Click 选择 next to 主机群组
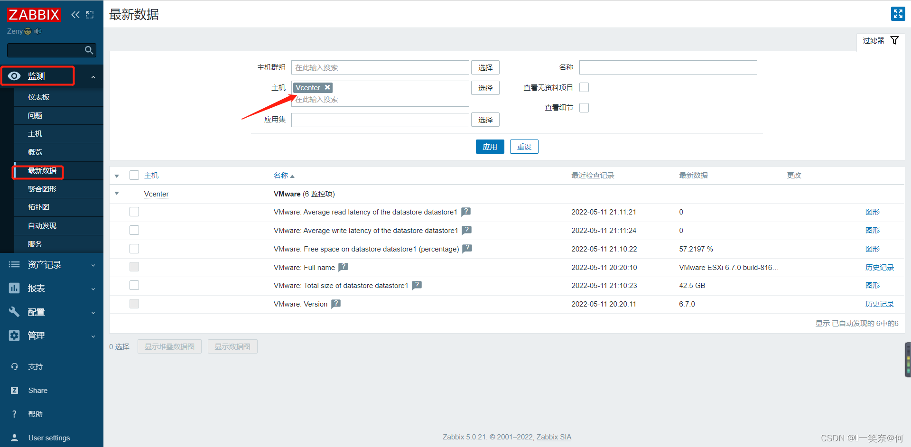 (x=485, y=67)
